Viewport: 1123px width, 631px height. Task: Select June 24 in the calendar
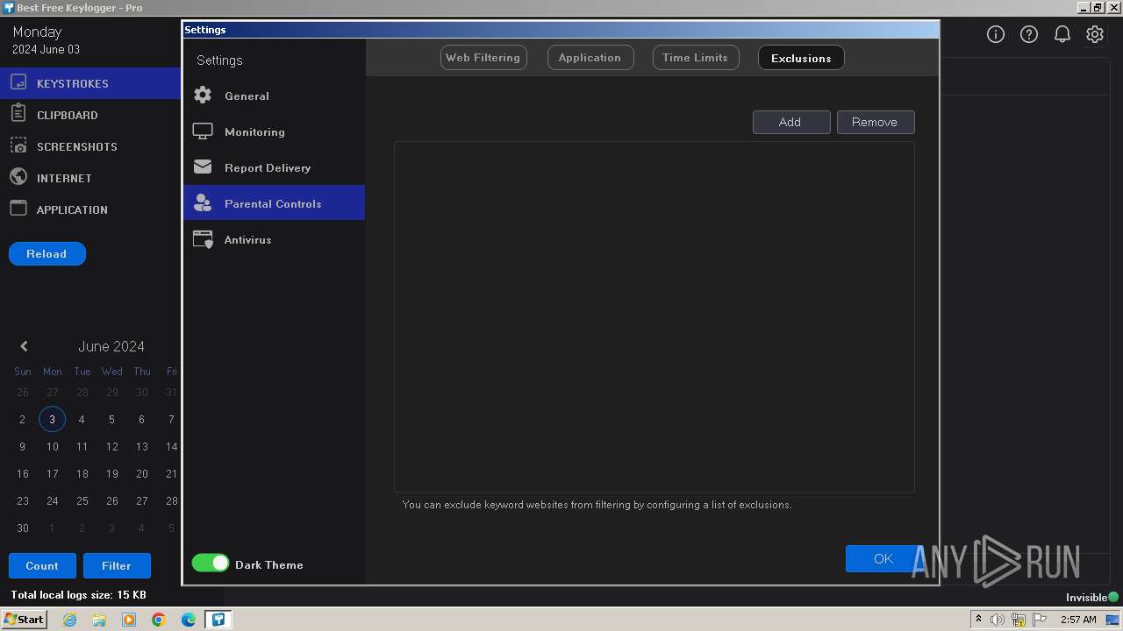(52, 500)
